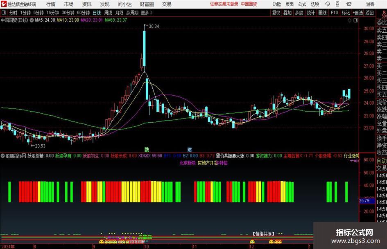
Task: Open the 选项 menu
Action: point(315,4)
